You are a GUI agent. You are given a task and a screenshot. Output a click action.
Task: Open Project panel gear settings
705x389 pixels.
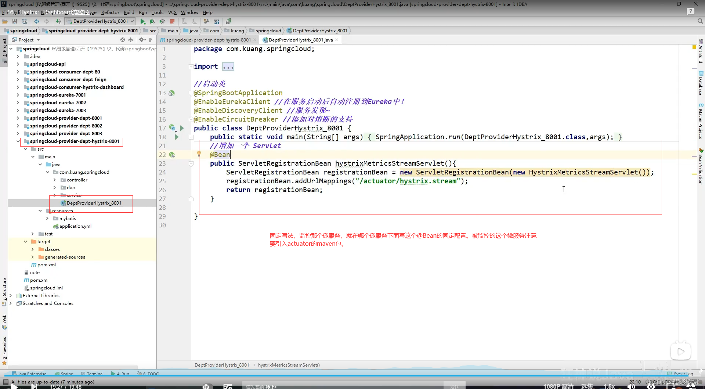click(142, 40)
